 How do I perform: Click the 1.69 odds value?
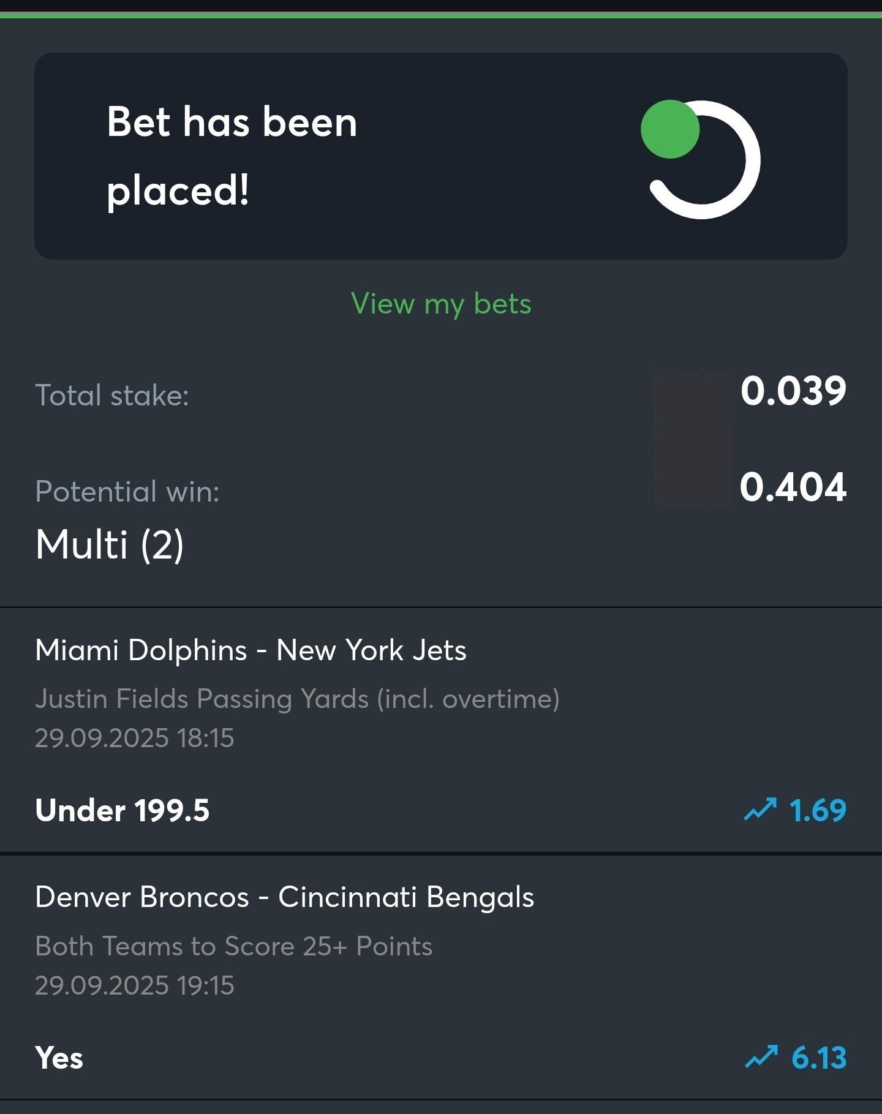pos(818,810)
